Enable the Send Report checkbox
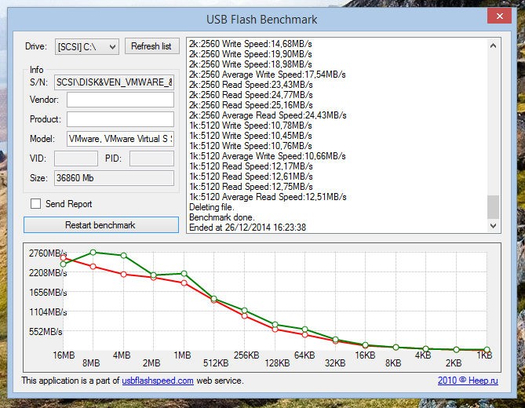The image size is (525, 408). (x=35, y=204)
